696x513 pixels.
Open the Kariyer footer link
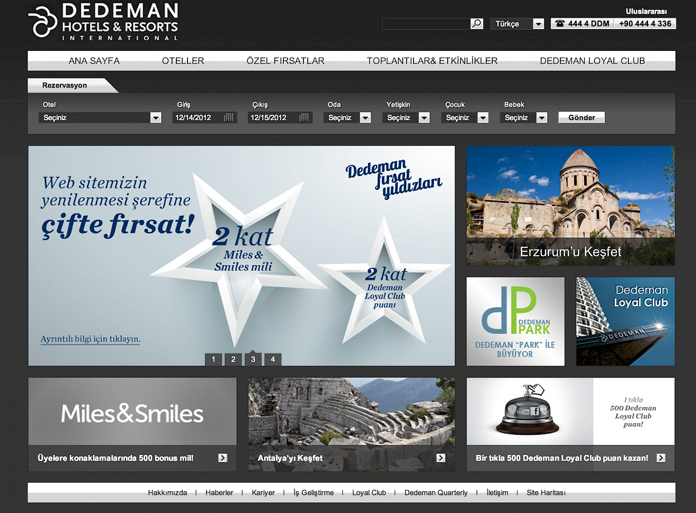[x=263, y=492]
